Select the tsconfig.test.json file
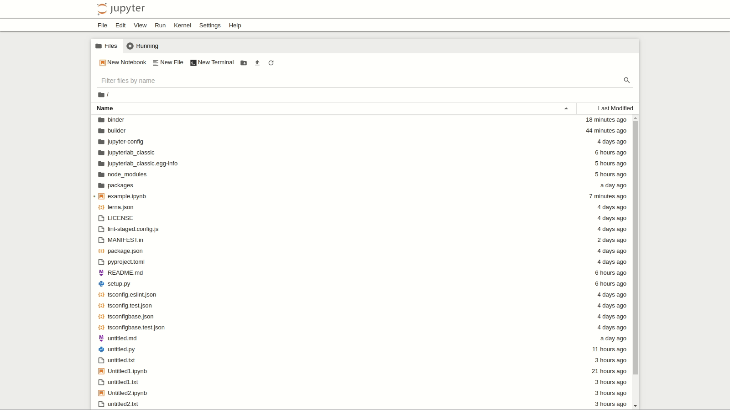730x410 pixels. click(x=362, y=306)
